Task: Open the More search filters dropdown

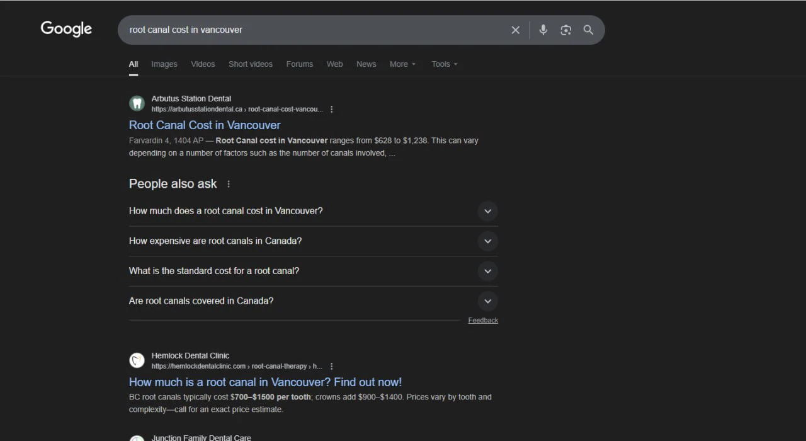Action: 402,64
